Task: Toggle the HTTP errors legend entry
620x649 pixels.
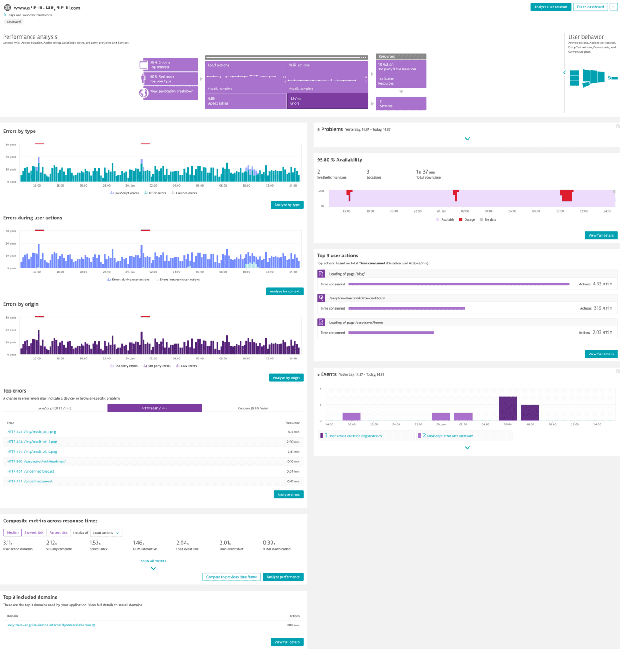Action: click(155, 193)
